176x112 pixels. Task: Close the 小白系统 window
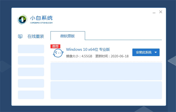(161, 12)
